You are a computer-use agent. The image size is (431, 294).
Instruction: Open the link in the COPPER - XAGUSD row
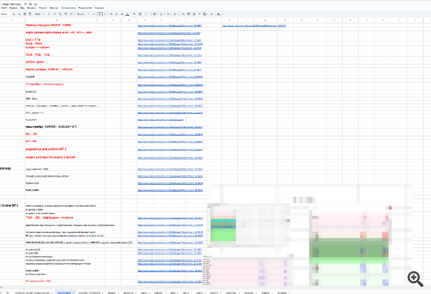(x=170, y=127)
